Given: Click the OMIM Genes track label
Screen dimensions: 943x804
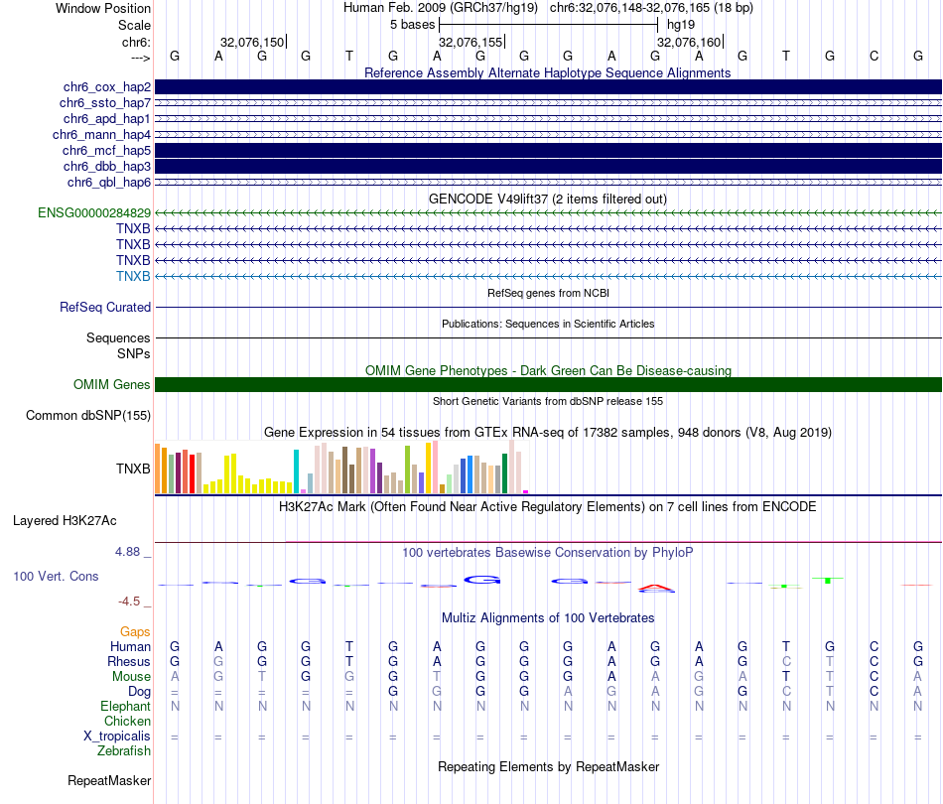Looking at the screenshot, I should click(x=111, y=385).
